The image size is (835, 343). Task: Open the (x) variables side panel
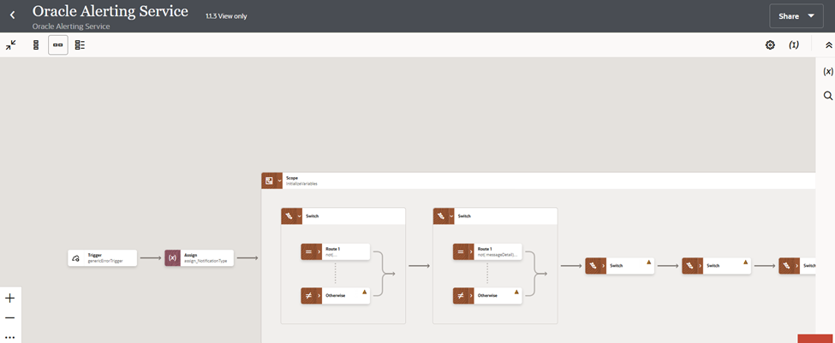[828, 71]
